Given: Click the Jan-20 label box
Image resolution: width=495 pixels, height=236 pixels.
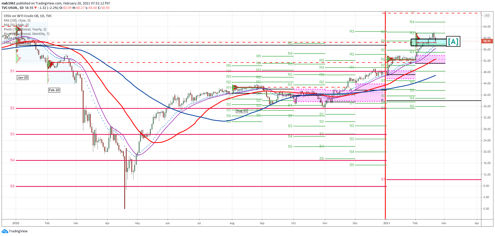Looking at the screenshot, I should 23,78.
